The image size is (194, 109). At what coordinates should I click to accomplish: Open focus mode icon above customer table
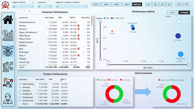(x=30, y=11)
